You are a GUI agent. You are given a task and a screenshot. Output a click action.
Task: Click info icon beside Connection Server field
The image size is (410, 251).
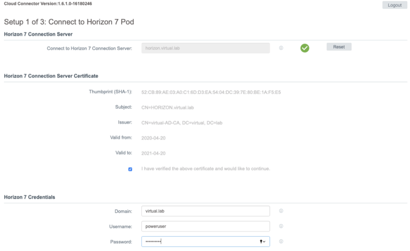pyautogui.click(x=281, y=48)
